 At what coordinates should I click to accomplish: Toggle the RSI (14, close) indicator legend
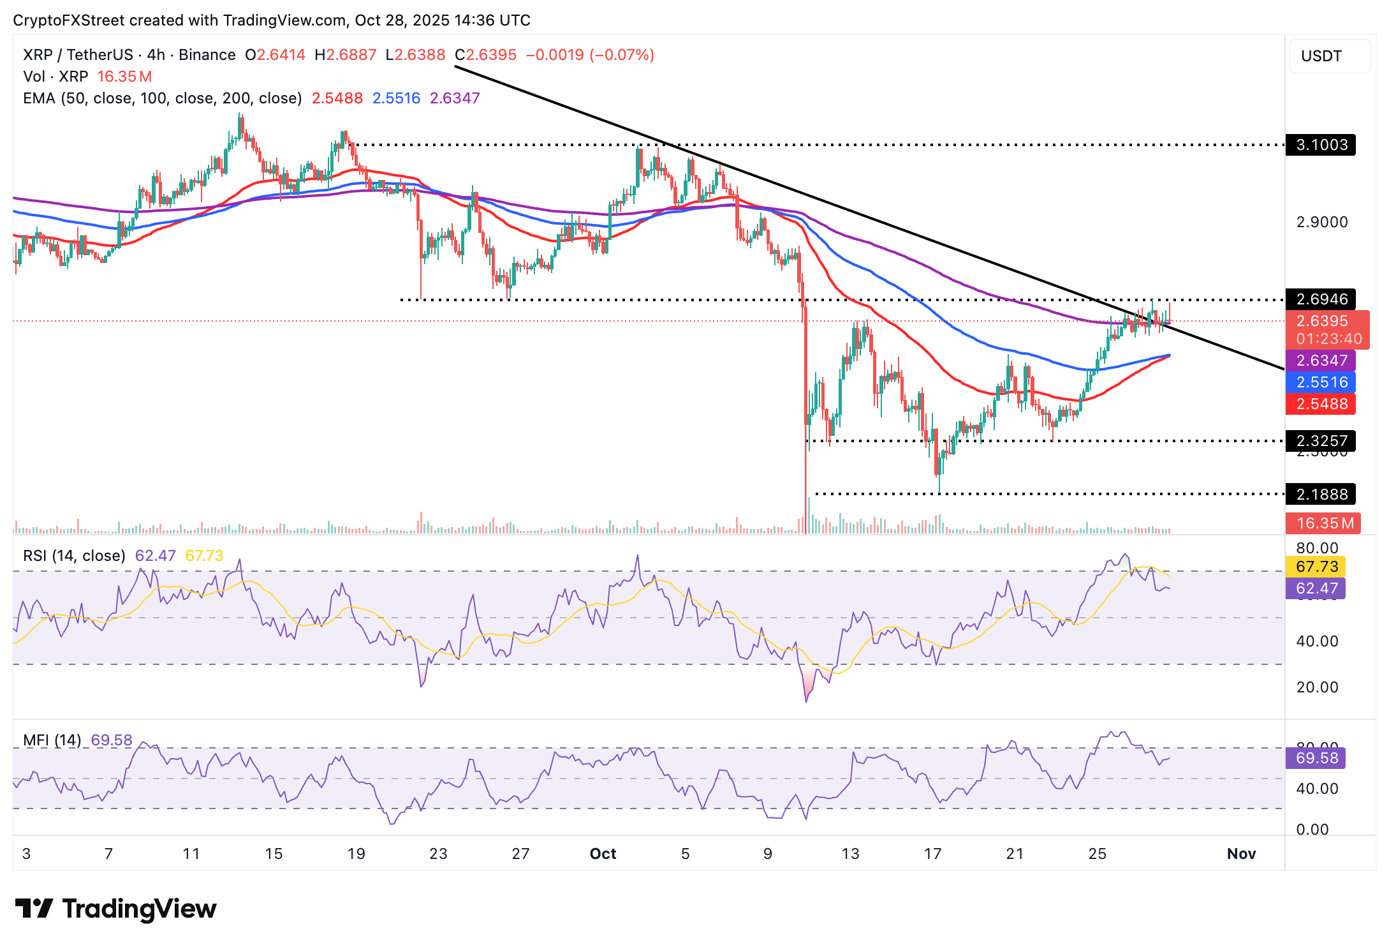73,555
